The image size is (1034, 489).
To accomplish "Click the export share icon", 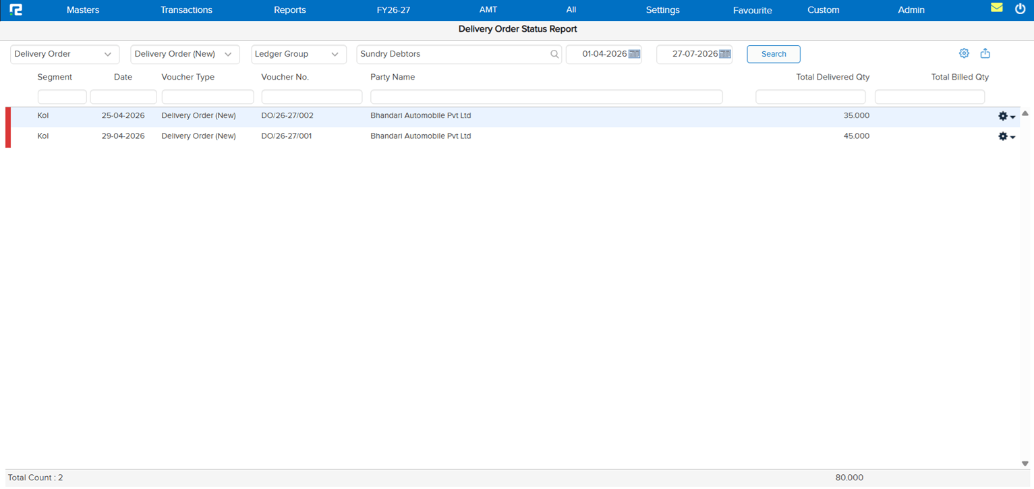I will (985, 53).
